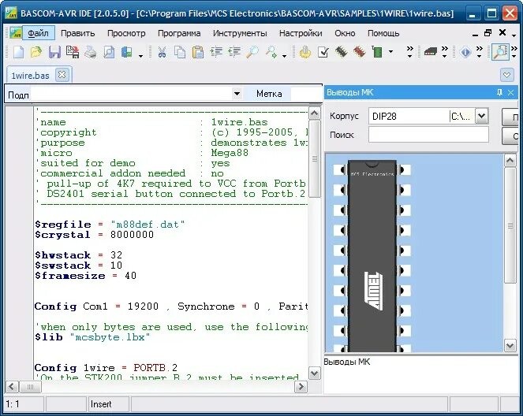Program chip using the green board icon
523x416 pixels.
point(377,52)
